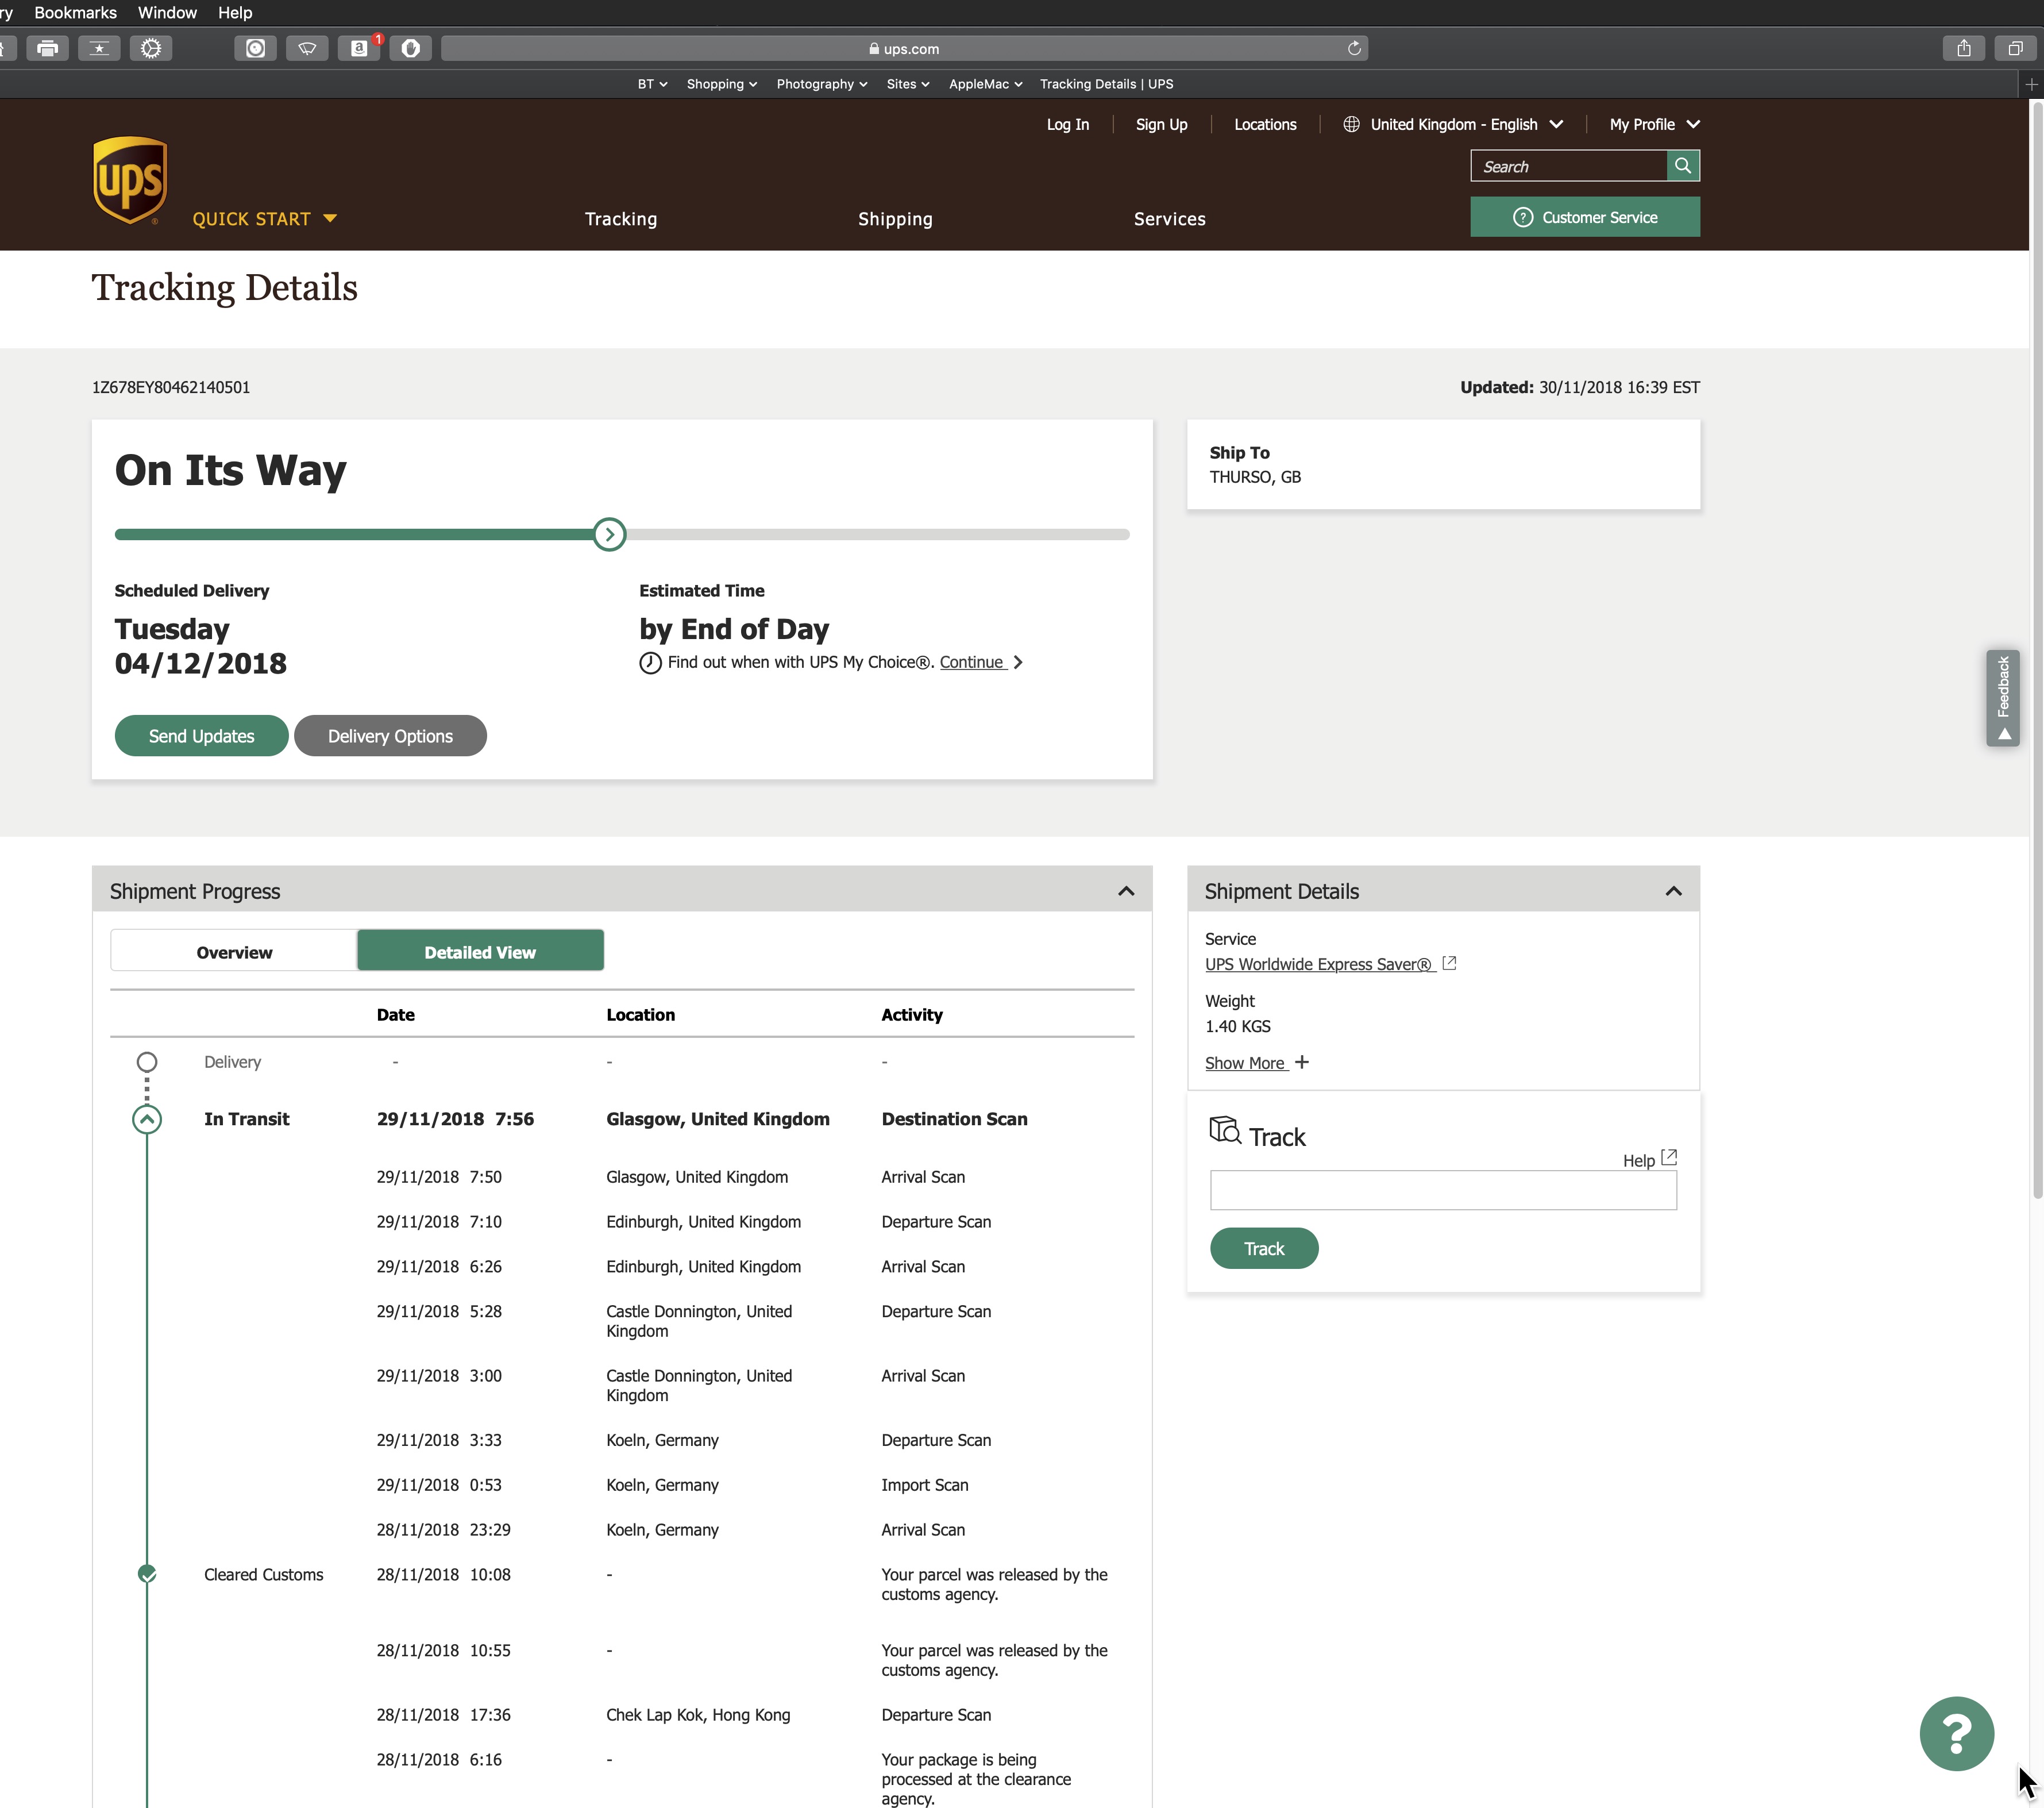
Task: Click the progress bar arrow marker
Action: tap(609, 534)
